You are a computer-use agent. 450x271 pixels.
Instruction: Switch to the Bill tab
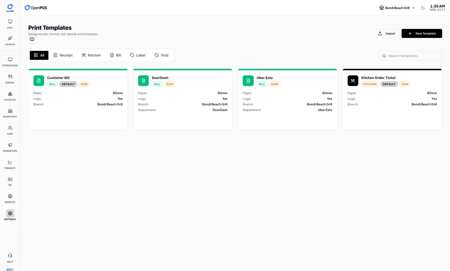(x=115, y=55)
